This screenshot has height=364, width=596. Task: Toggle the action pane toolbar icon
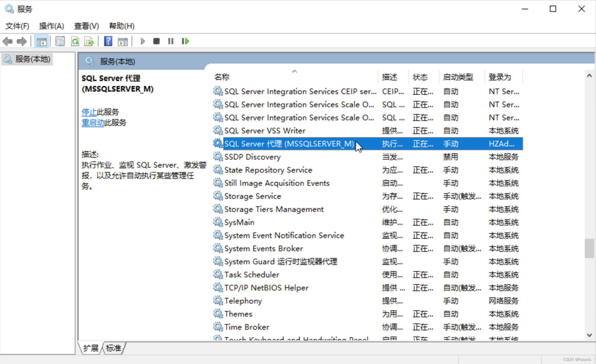123,41
